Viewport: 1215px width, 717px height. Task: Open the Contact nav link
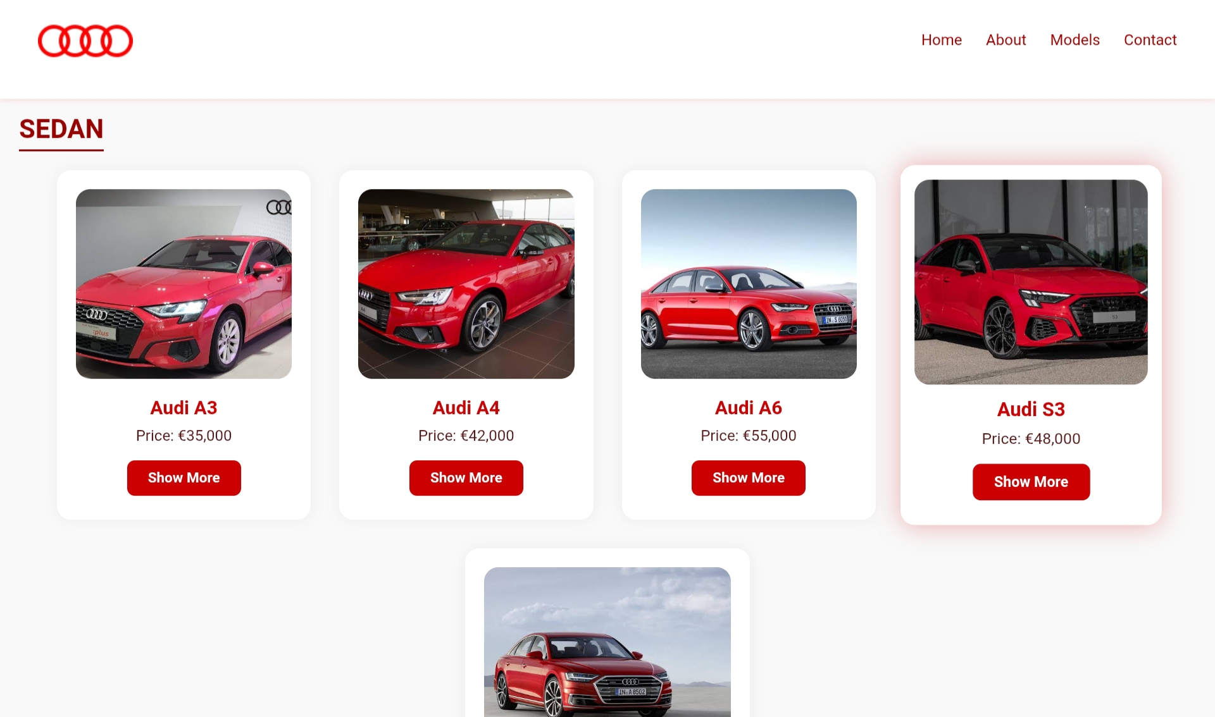pyautogui.click(x=1150, y=40)
